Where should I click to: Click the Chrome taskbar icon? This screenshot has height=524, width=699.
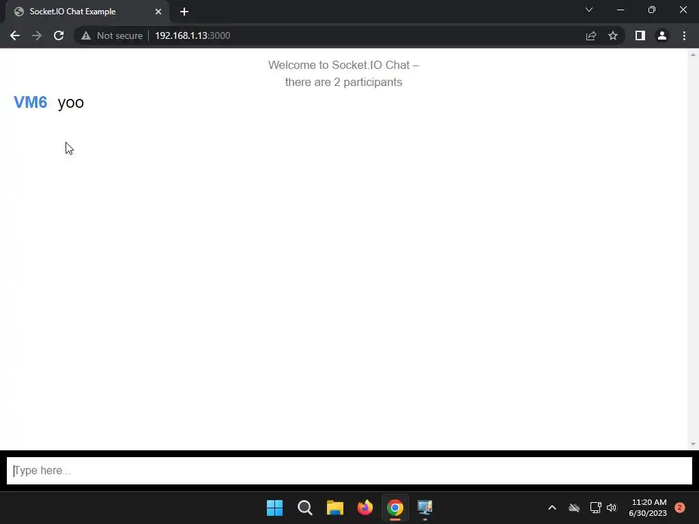click(x=395, y=508)
